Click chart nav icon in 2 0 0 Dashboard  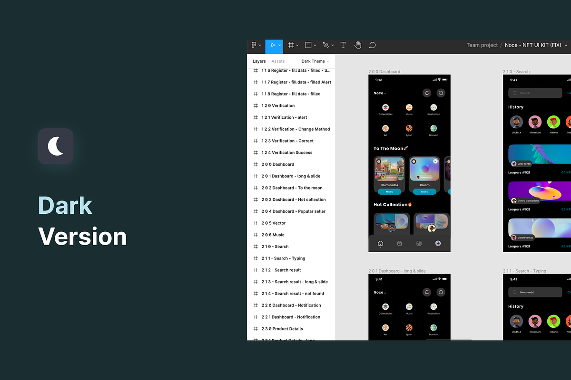(419, 243)
